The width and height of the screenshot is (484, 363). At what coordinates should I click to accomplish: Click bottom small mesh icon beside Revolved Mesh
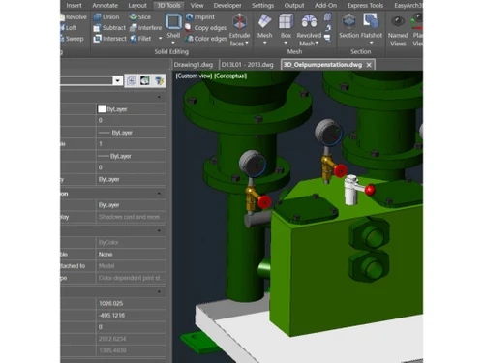tap(328, 39)
